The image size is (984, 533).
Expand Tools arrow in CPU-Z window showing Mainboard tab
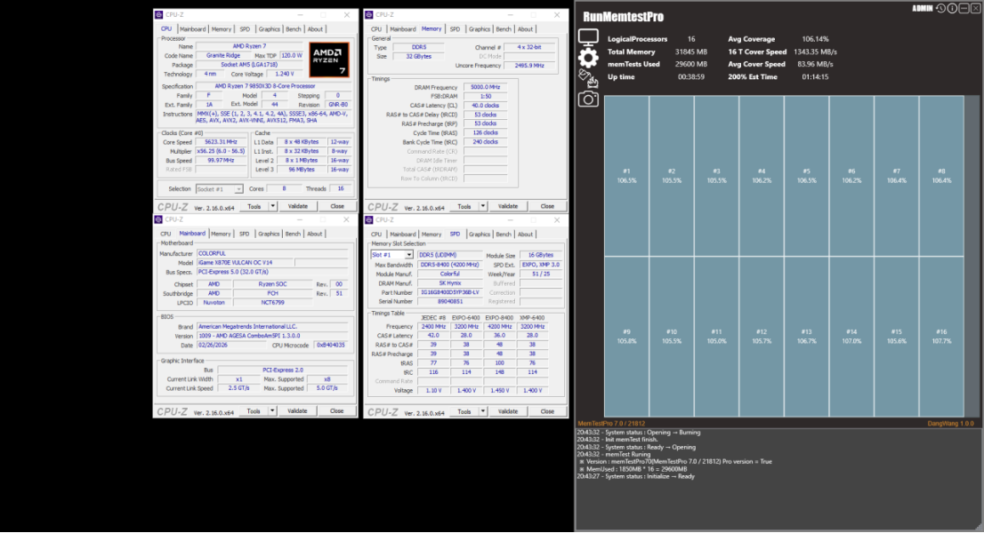pyautogui.click(x=271, y=411)
